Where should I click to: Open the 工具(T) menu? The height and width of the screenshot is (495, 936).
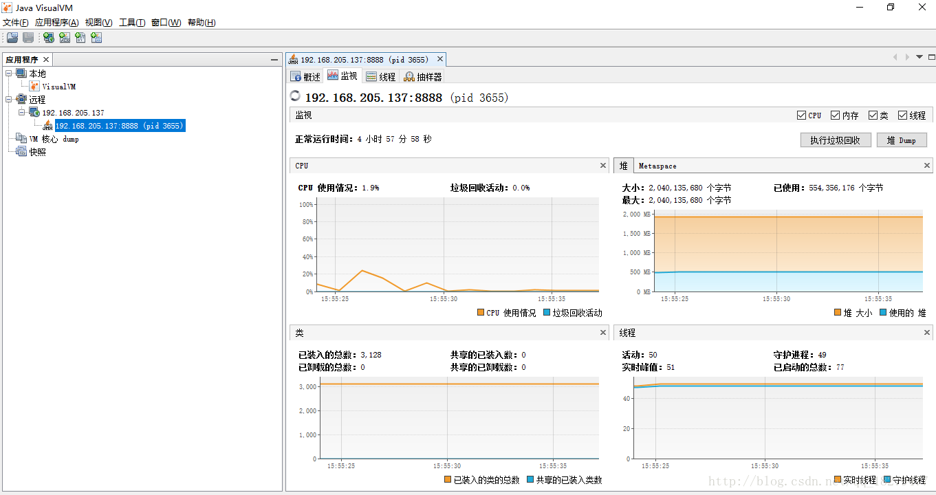coord(132,23)
